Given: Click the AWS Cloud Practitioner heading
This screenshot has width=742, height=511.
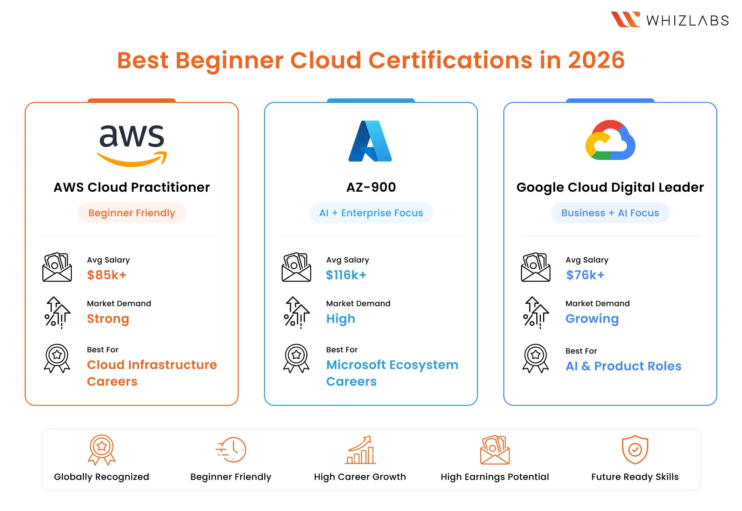Looking at the screenshot, I should click(x=132, y=187).
